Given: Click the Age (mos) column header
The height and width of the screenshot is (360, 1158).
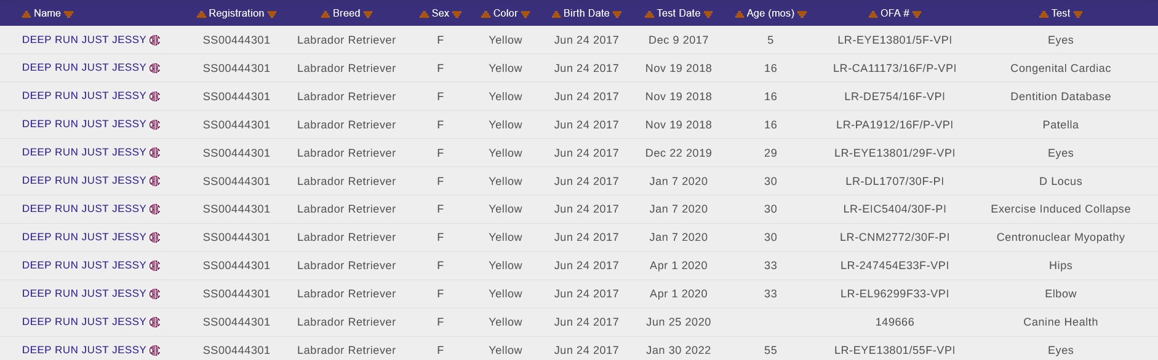Looking at the screenshot, I should point(770,14).
